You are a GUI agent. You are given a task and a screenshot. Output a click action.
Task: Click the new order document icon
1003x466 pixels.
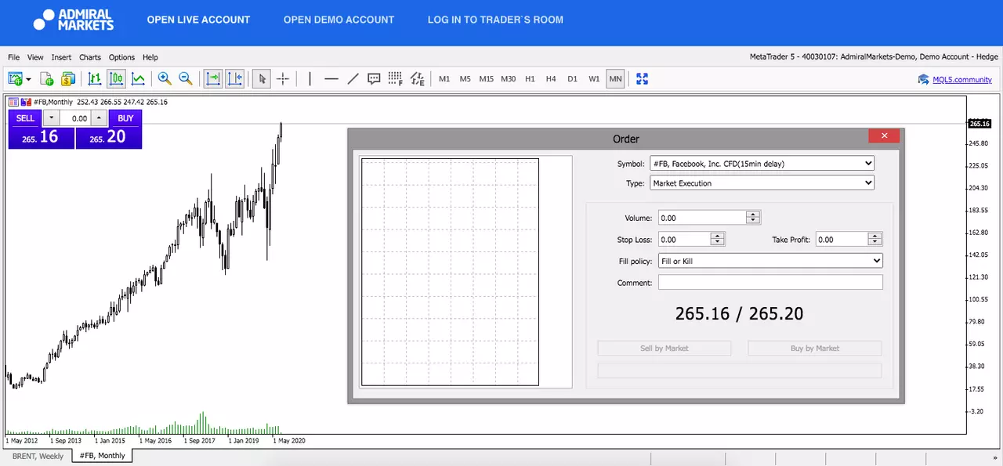point(47,78)
